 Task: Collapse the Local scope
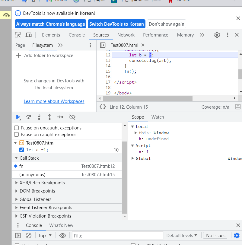coord(132,126)
